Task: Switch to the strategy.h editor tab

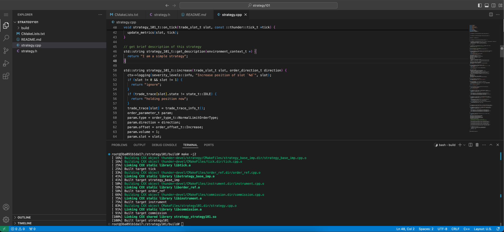Action: point(161,15)
